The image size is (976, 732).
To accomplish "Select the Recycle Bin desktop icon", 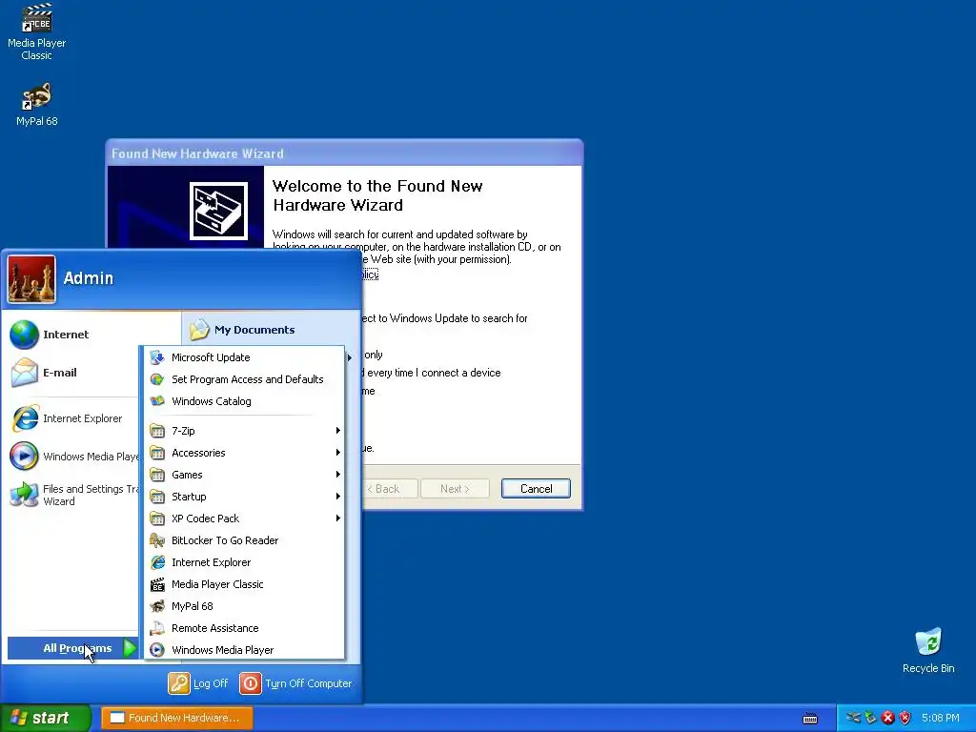I will 928,650.
